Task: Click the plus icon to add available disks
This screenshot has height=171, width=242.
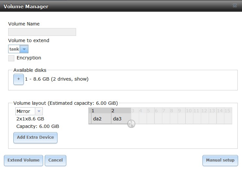Action: pos(19,79)
